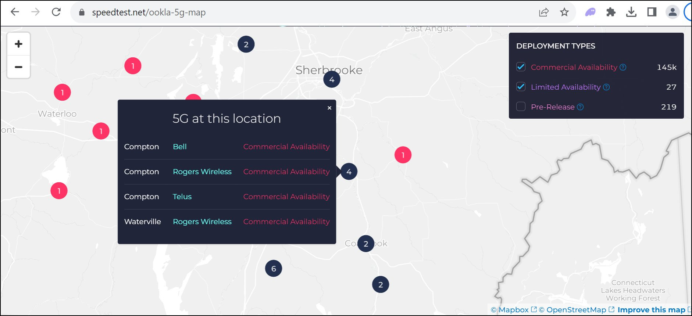Zoom in on the map with plus button
Viewport: 692px width, 316px height.
point(19,44)
